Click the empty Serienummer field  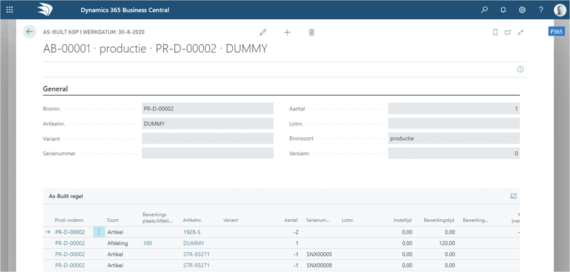208,153
